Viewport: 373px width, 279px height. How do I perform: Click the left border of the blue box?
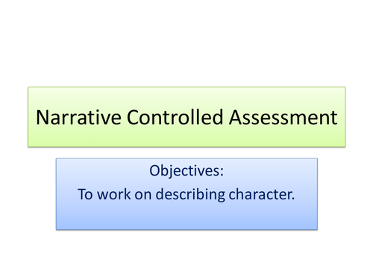57,194
